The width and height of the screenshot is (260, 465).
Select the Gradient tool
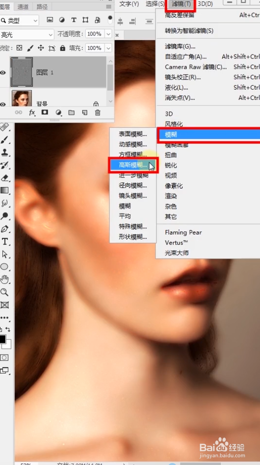tap(4, 190)
